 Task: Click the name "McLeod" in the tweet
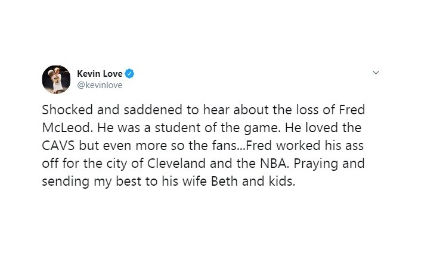67,128
